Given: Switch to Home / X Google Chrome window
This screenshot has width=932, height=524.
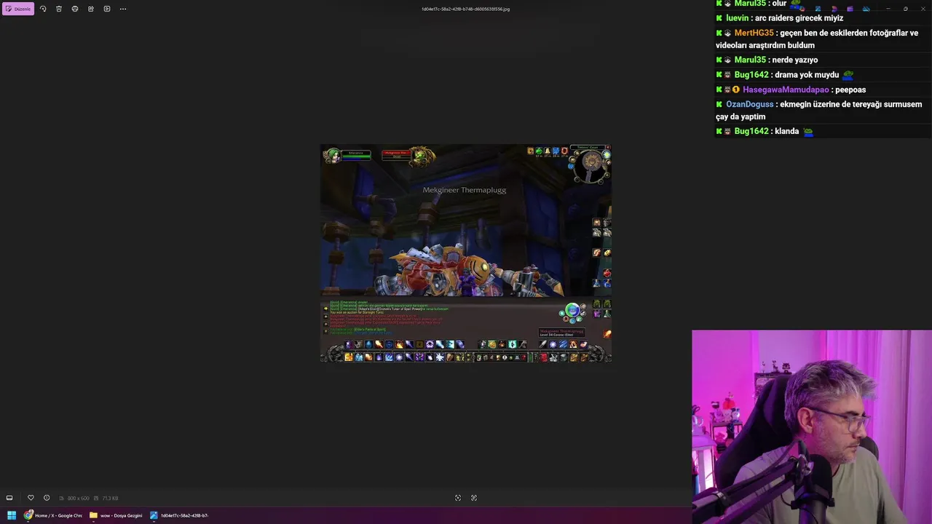Looking at the screenshot, I should 53,515.
